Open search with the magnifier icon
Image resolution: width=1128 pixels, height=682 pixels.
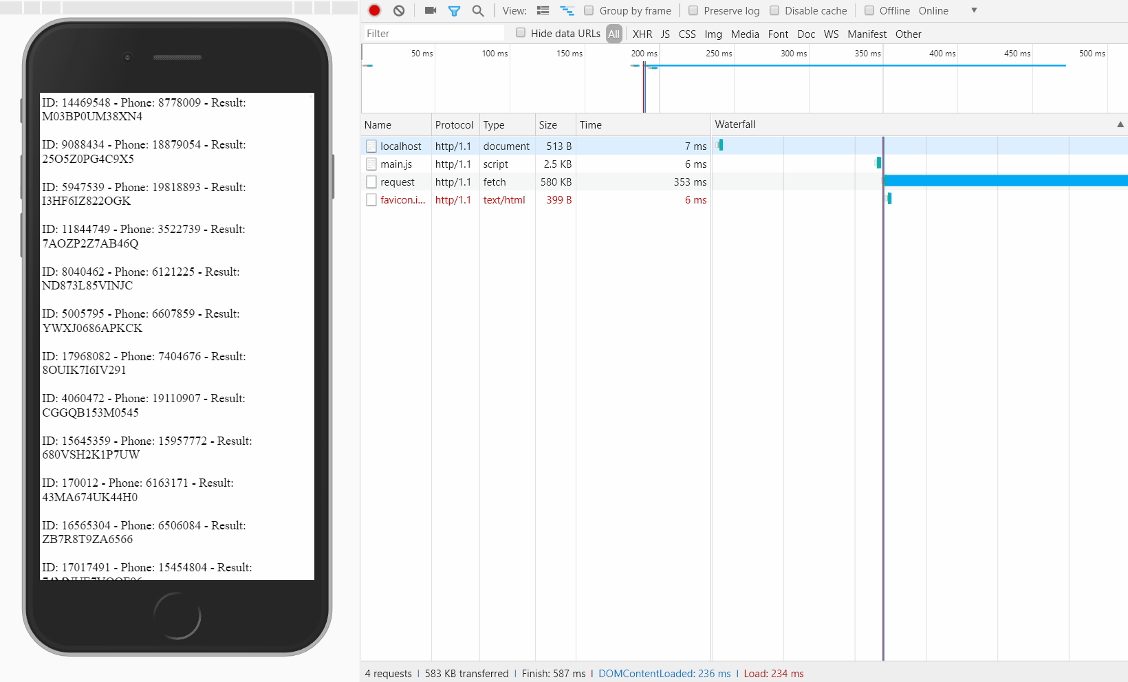tap(478, 11)
